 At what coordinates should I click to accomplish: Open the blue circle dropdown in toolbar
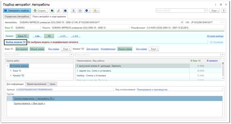point(87,11)
